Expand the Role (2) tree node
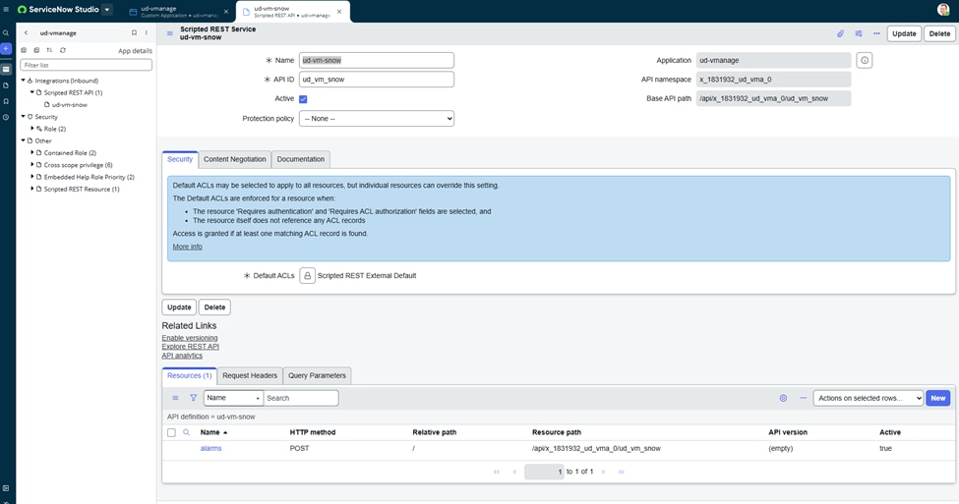Viewport: 959px width, 504px height. tap(32, 129)
